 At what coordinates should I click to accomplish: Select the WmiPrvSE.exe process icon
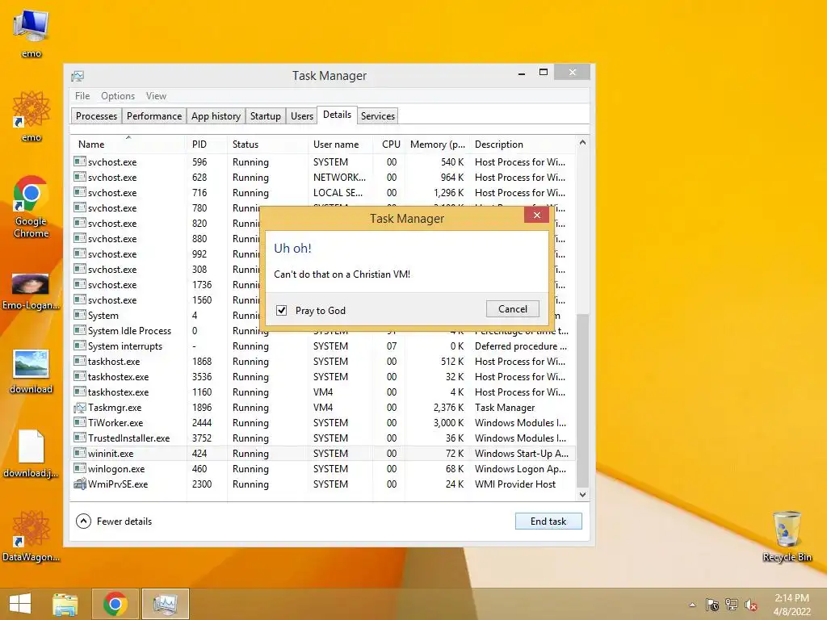[x=80, y=484]
